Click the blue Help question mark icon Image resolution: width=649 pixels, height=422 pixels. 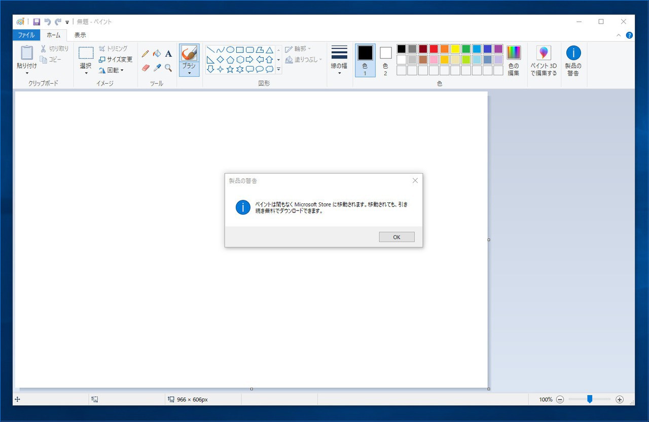pyautogui.click(x=629, y=36)
